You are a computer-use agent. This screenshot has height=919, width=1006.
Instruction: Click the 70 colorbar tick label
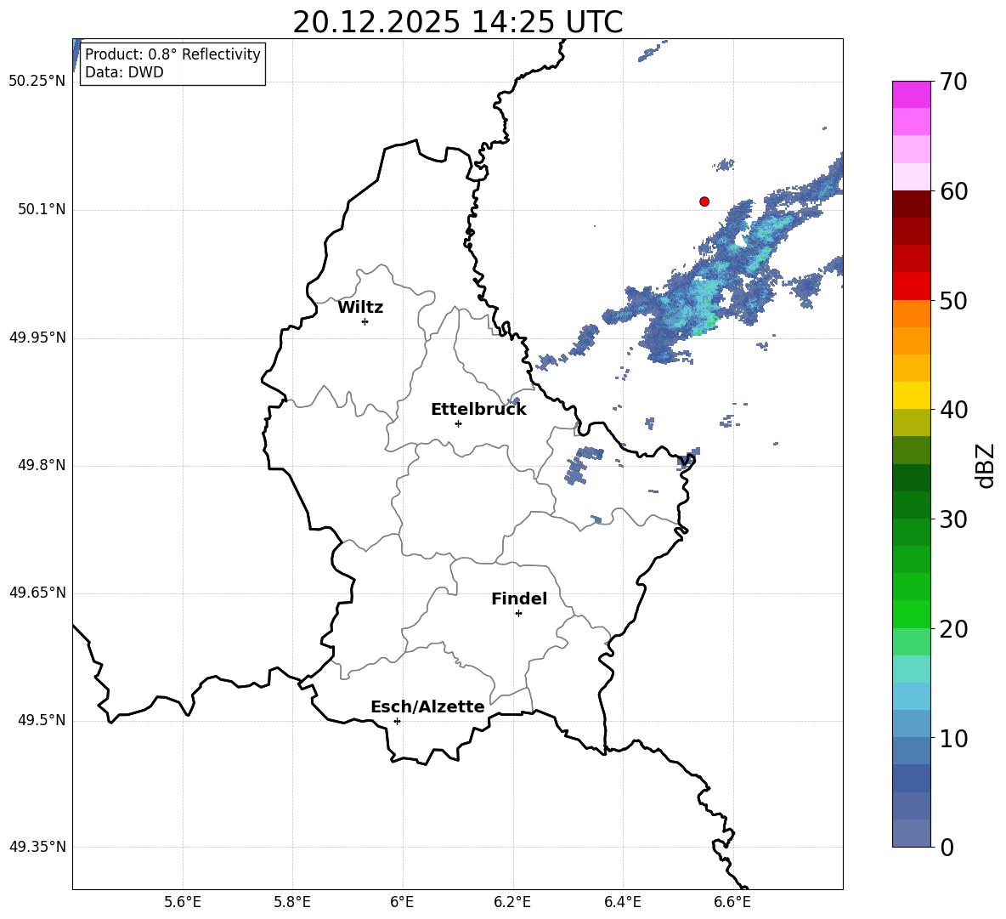(x=954, y=82)
